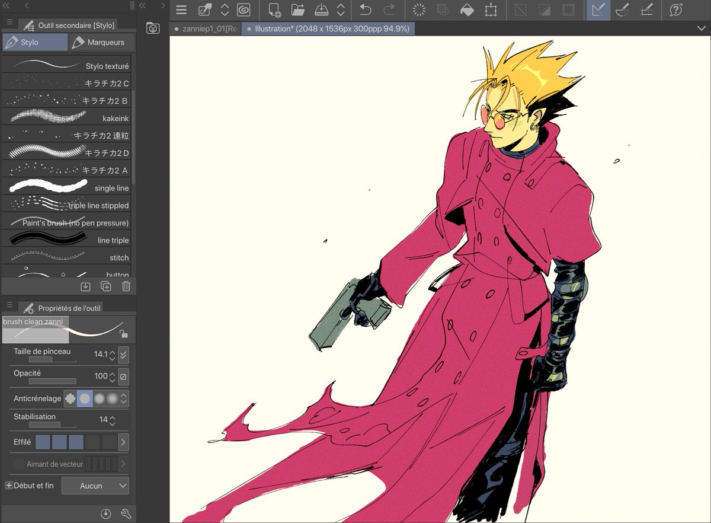Import a sub tool with download icon
The width and height of the screenshot is (711, 523).
[x=85, y=286]
